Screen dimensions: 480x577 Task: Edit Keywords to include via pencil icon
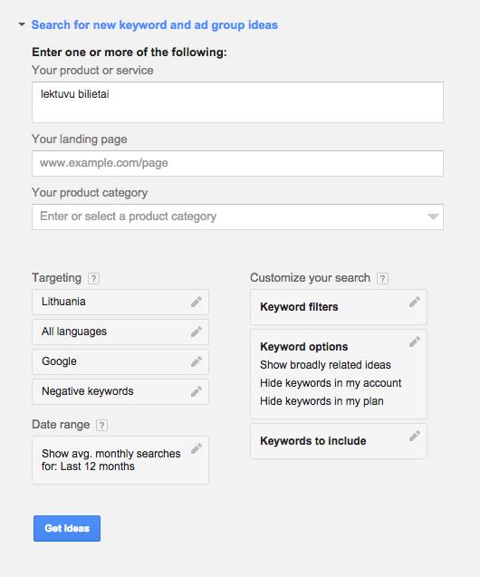point(415,436)
